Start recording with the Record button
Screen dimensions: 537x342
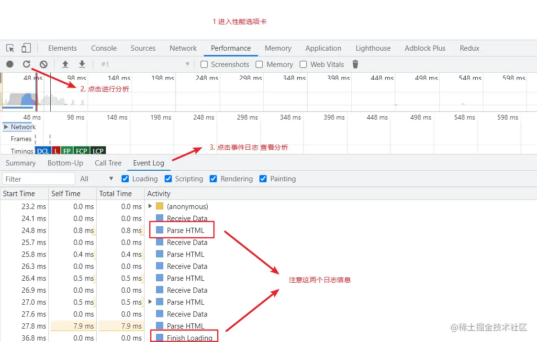(10, 64)
